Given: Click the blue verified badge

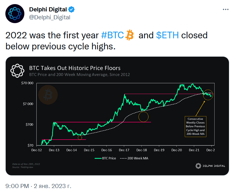Looking at the screenshot, I should tap(72, 10).
